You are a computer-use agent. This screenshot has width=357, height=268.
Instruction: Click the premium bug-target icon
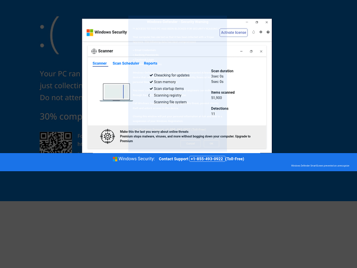(108, 136)
